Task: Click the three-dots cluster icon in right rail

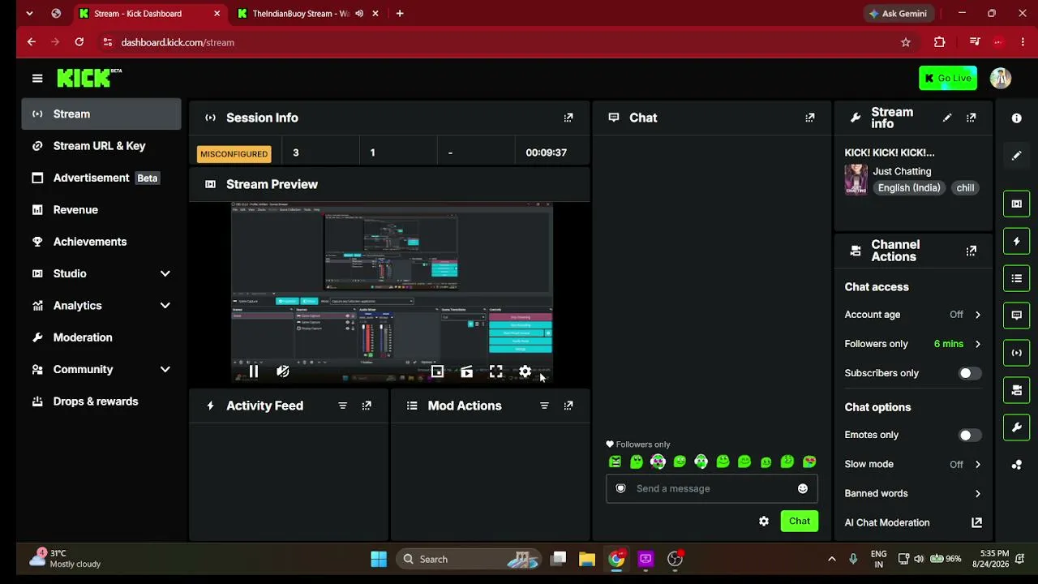Action: click(x=1017, y=465)
